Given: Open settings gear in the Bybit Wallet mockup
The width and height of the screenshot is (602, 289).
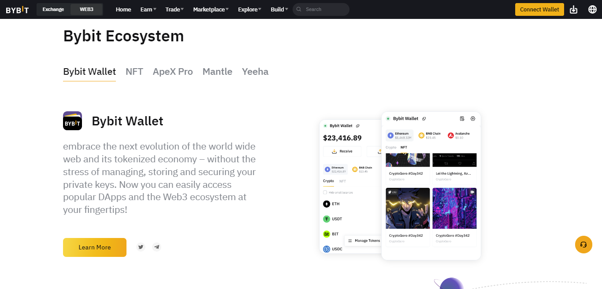Looking at the screenshot, I should click(472, 119).
